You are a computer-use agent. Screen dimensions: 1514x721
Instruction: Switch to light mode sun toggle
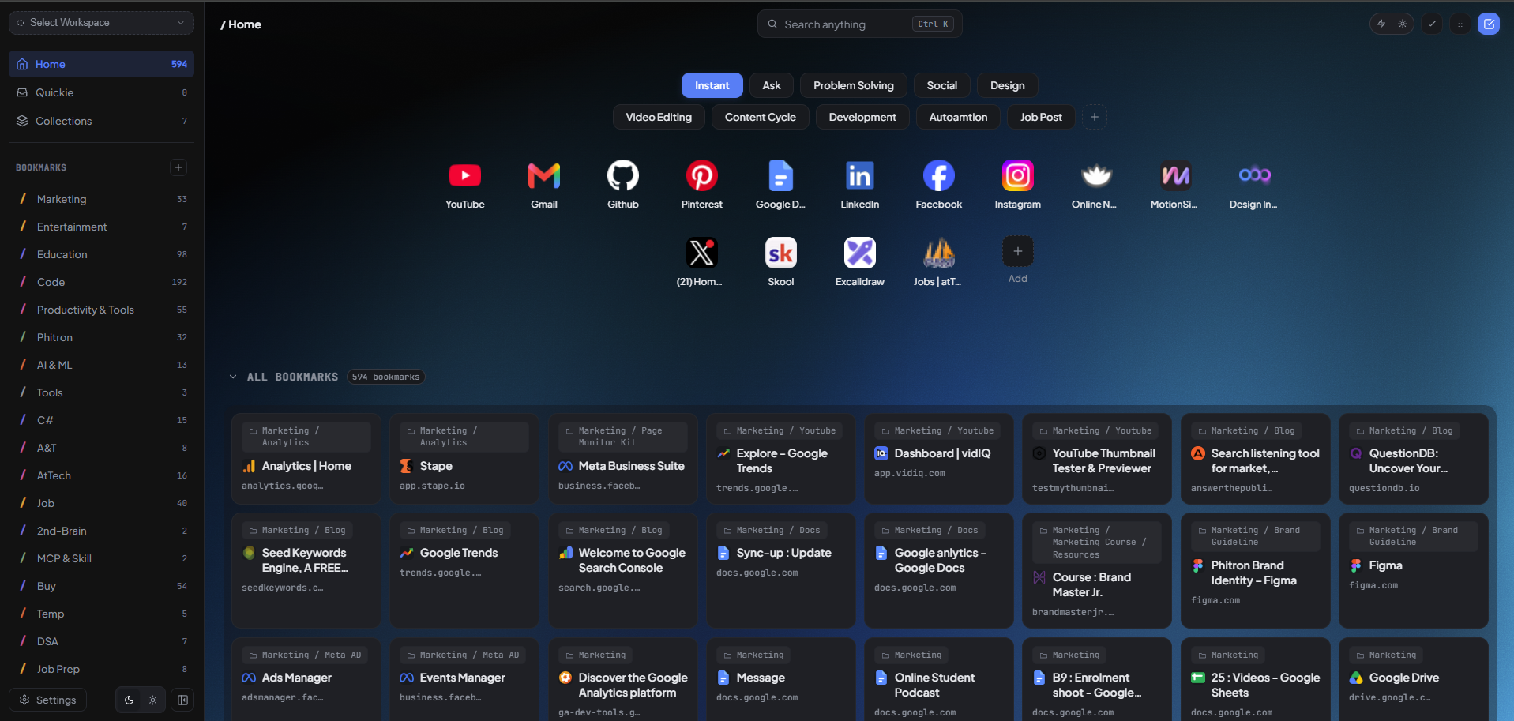click(x=153, y=700)
